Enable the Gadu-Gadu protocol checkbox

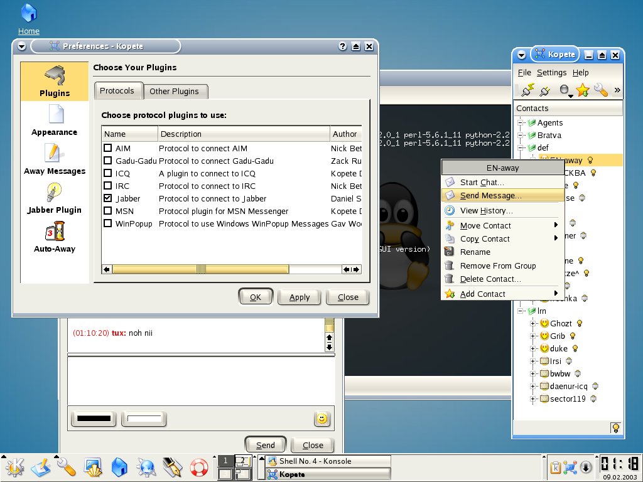pos(108,161)
